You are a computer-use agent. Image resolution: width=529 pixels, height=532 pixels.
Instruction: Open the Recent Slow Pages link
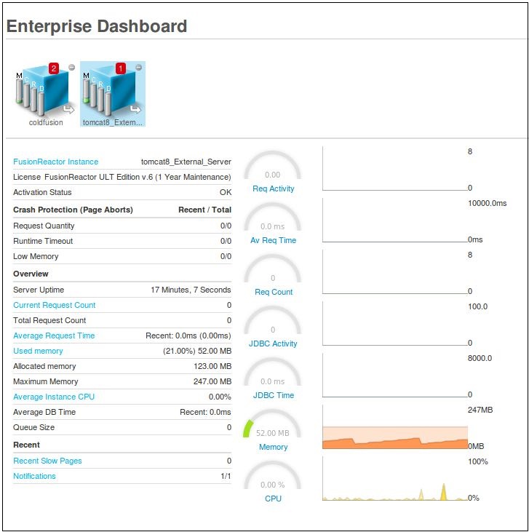[47, 461]
